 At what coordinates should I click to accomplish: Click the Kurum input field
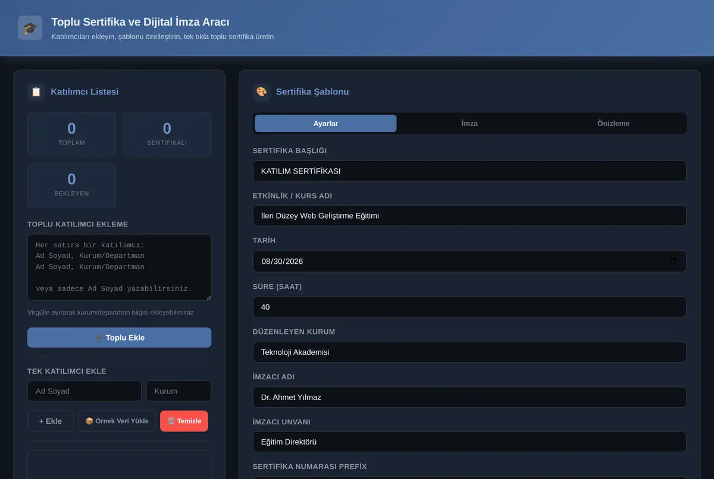click(x=178, y=391)
